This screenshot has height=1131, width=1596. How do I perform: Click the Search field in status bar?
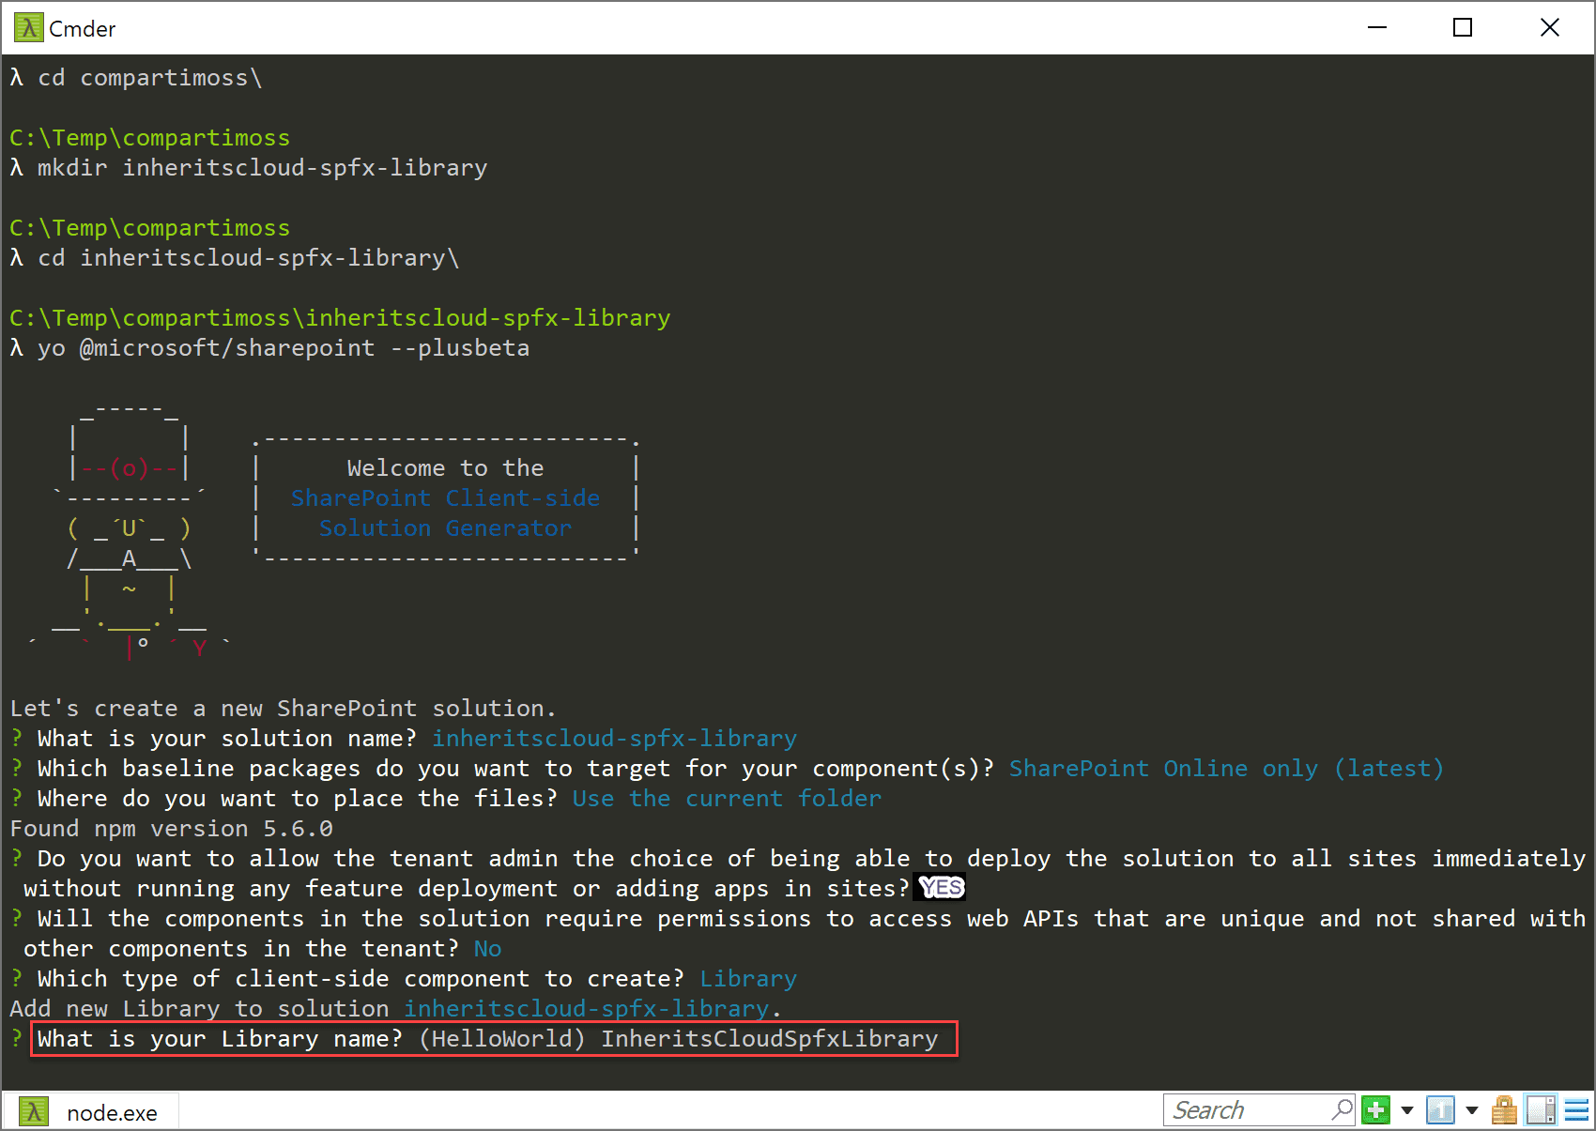1258,1110
